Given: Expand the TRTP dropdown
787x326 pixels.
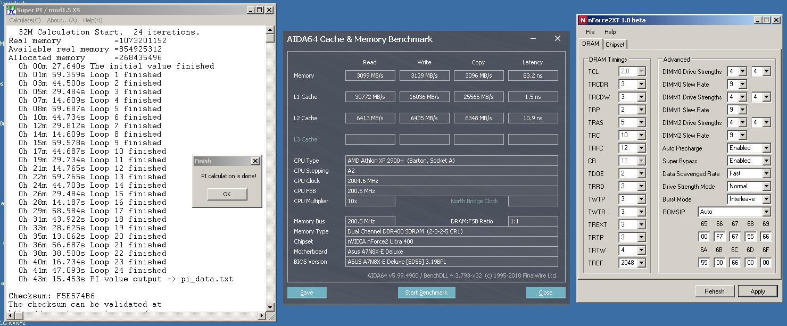Looking at the screenshot, I should coord(641,237).
